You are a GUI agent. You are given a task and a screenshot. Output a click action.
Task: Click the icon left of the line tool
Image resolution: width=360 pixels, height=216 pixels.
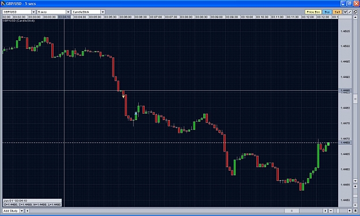tap(345, 12)
